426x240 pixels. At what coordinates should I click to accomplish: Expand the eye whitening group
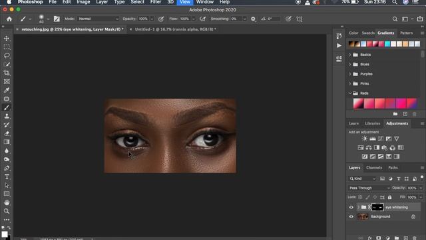pyautogui.click(x=358, y=207)
